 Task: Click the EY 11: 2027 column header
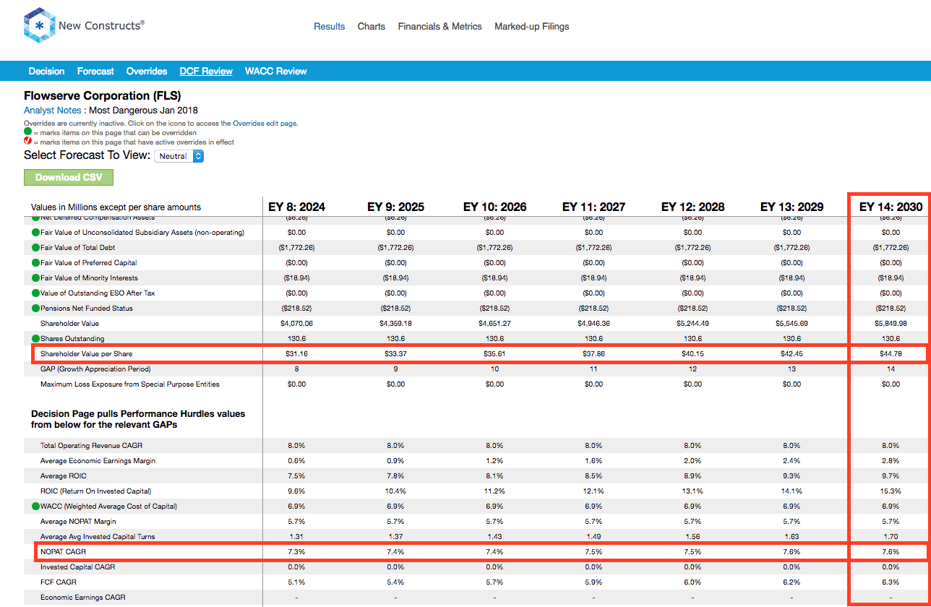point(593,207)
